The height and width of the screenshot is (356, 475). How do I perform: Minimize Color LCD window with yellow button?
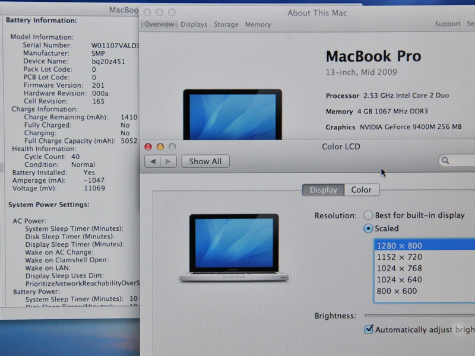point(160,147)
